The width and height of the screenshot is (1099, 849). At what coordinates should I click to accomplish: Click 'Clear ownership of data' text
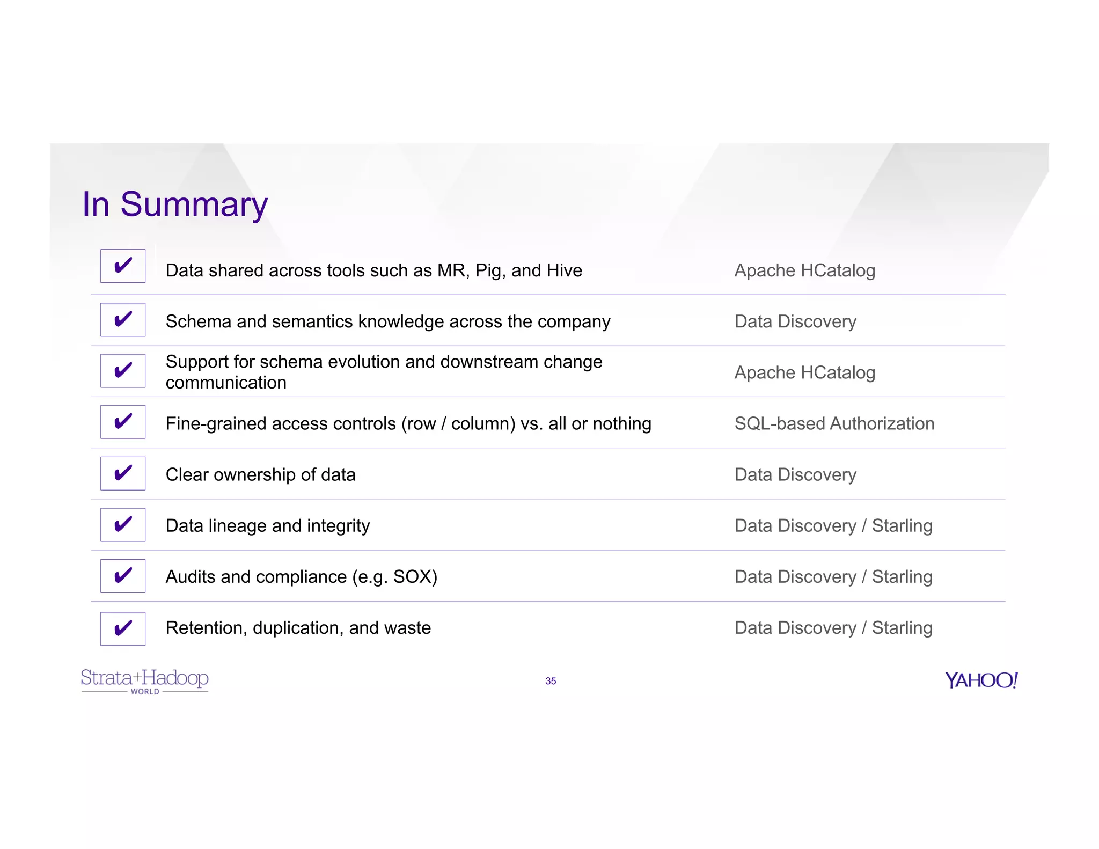(x=261, y=474)
